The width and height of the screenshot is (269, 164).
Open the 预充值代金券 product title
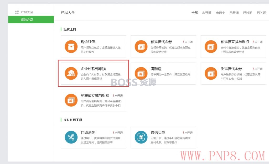coord(161,42)
